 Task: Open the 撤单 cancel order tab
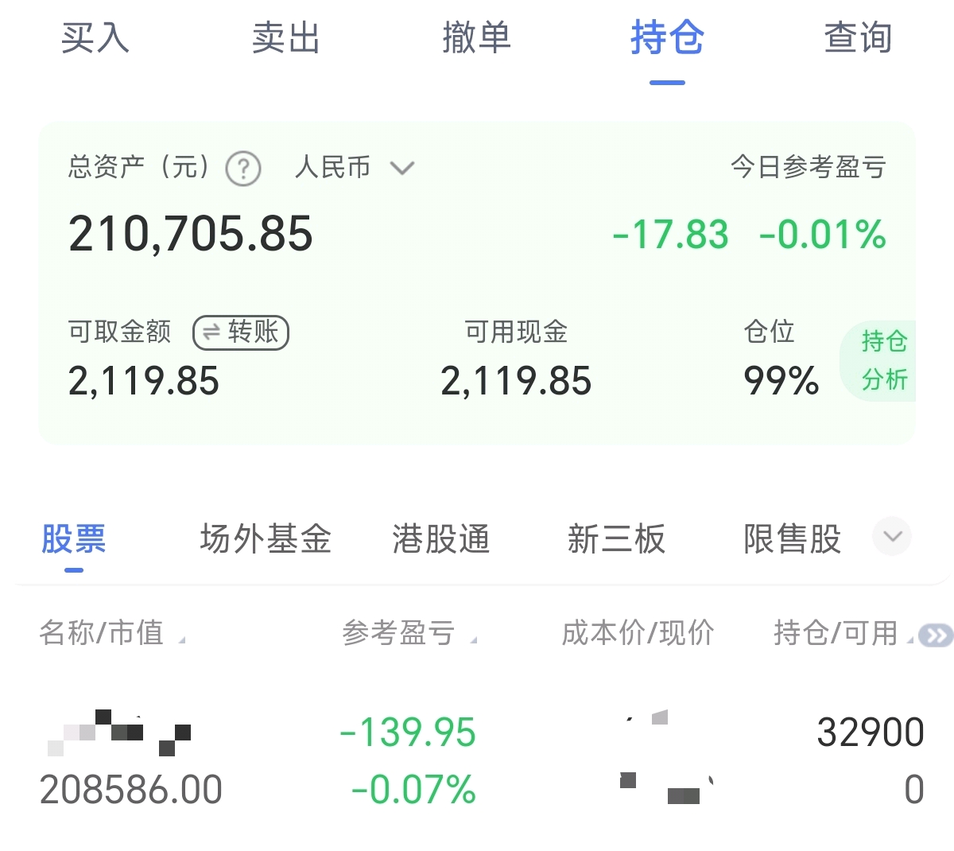coord(476,38)
